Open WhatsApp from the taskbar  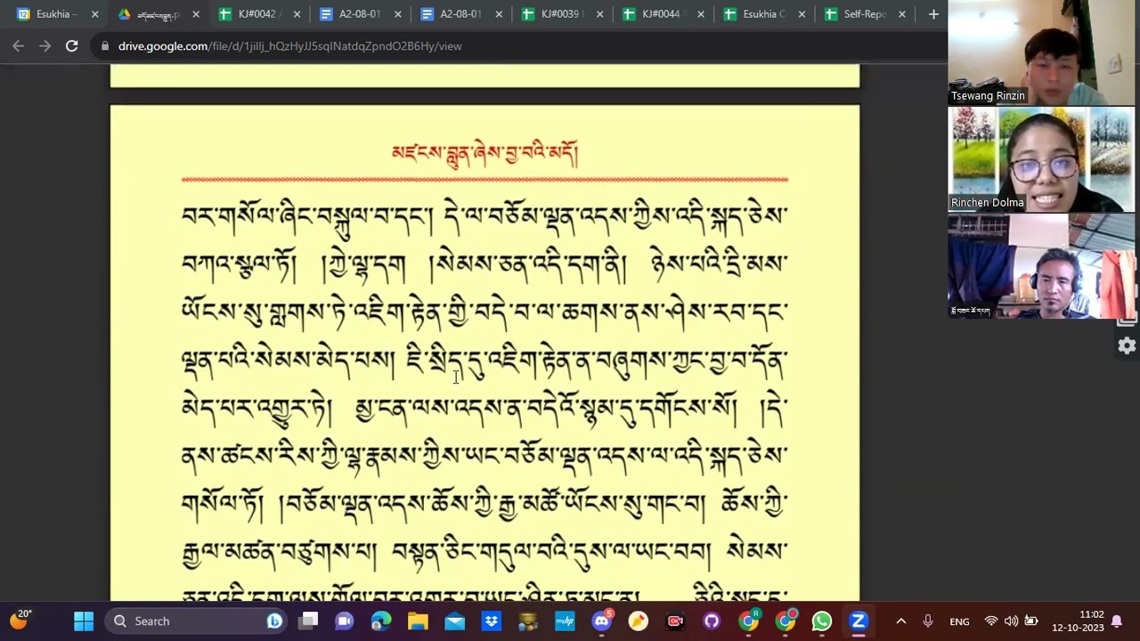822,621
